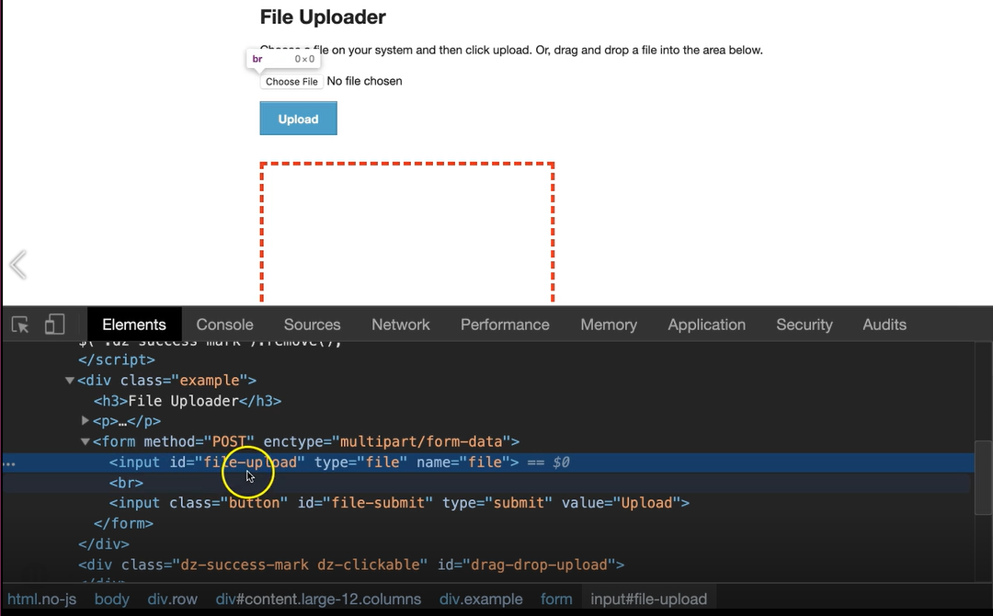Expand the collapsed <p> element

pyautogui.click(x=85, y=420)
